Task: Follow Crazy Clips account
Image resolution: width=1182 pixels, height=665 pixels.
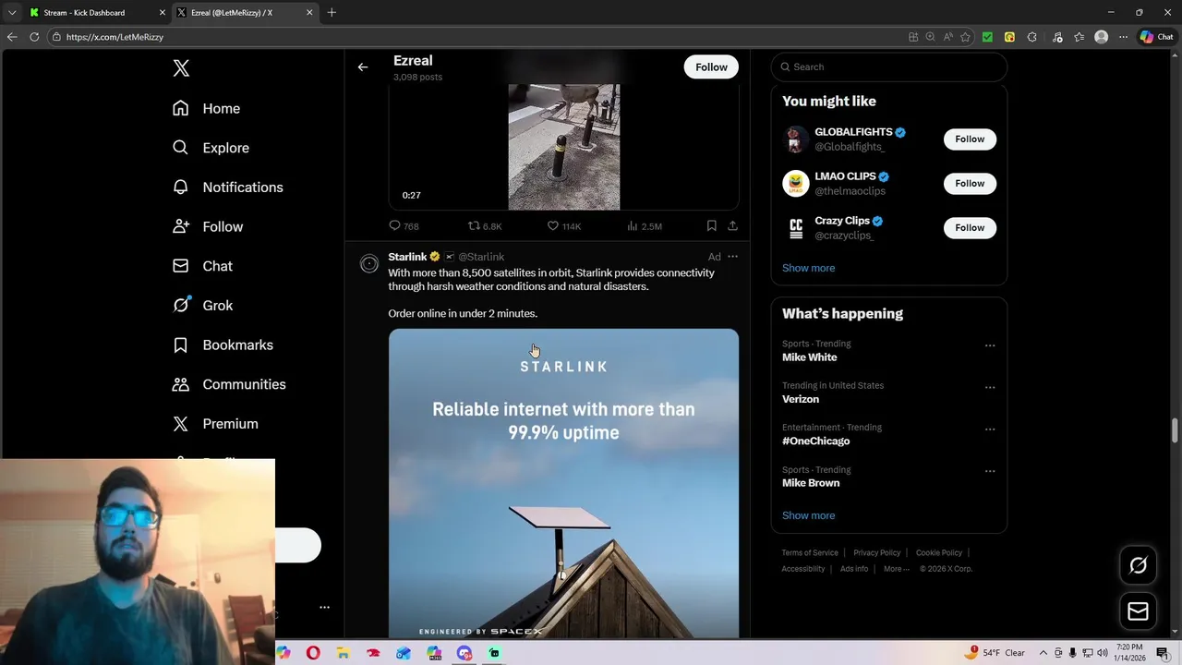Action: 970,227
